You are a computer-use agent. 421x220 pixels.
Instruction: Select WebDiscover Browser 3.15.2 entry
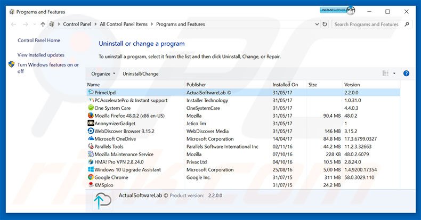point(243,131)
